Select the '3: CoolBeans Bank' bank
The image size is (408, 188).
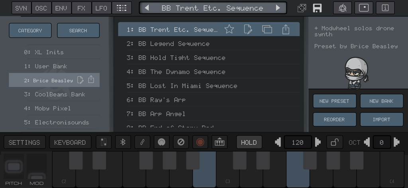click(x=54, y=94)
